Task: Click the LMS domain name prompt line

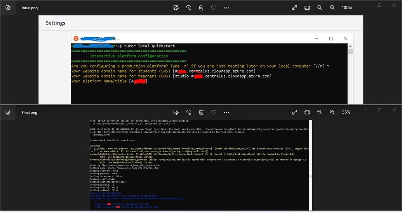Action: pyautogui.click(x=163, y=71)
